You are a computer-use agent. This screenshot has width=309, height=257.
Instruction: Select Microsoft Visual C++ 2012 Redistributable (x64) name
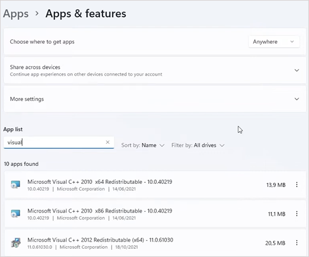100,240
